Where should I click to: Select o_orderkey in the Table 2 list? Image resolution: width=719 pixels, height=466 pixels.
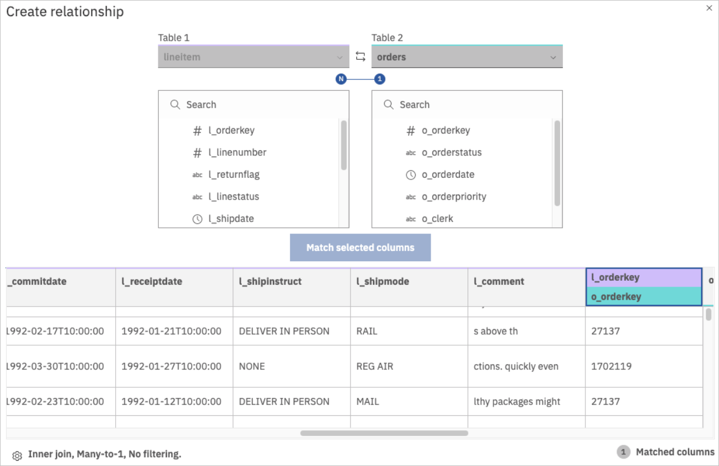[446, 131]
